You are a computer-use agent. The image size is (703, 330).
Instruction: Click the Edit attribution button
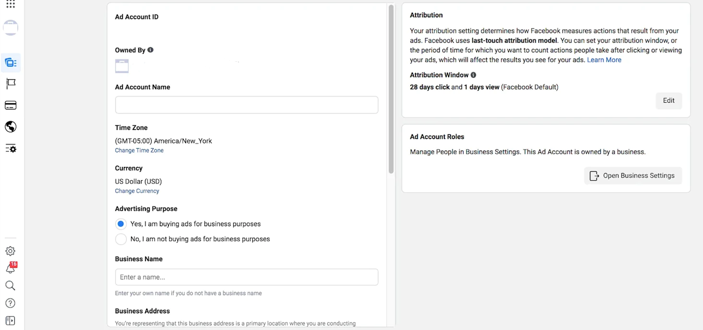point(668,101)
